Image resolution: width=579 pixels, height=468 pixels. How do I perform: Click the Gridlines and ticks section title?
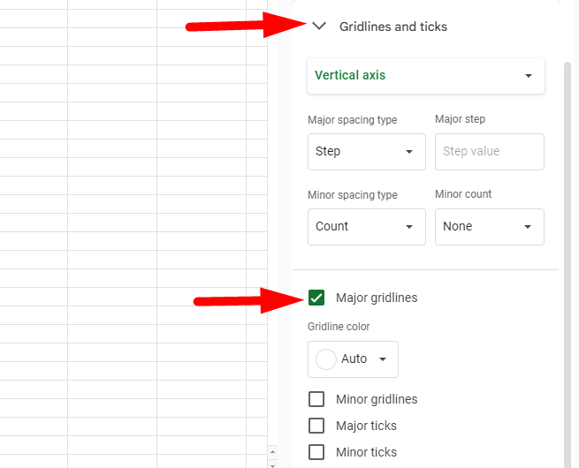coord(393,26)
